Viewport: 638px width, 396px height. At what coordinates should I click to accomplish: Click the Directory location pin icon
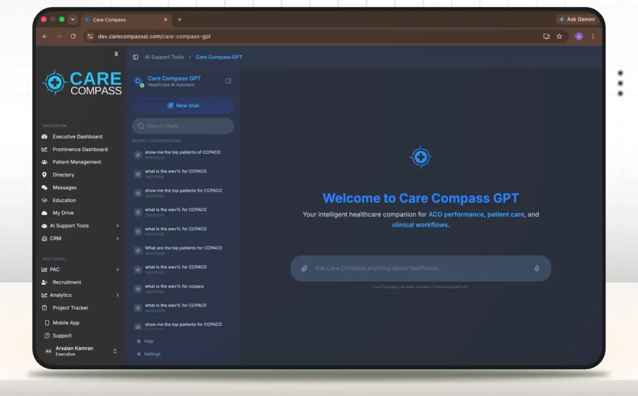44,175
